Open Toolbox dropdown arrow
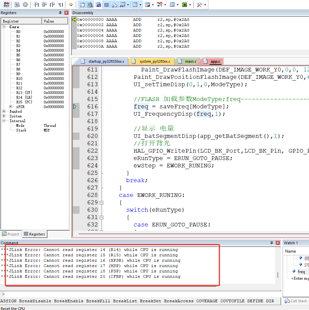The image size is (309, 310). pos(205,5)
